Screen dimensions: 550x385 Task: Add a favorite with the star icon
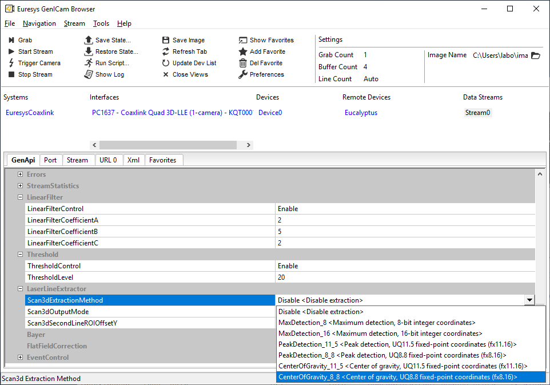point(243,51)
